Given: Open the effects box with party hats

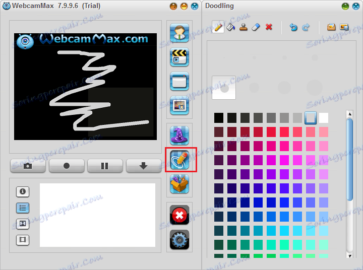Looking at the screenshot, I should pyautogui.click(x=179, y=184).
